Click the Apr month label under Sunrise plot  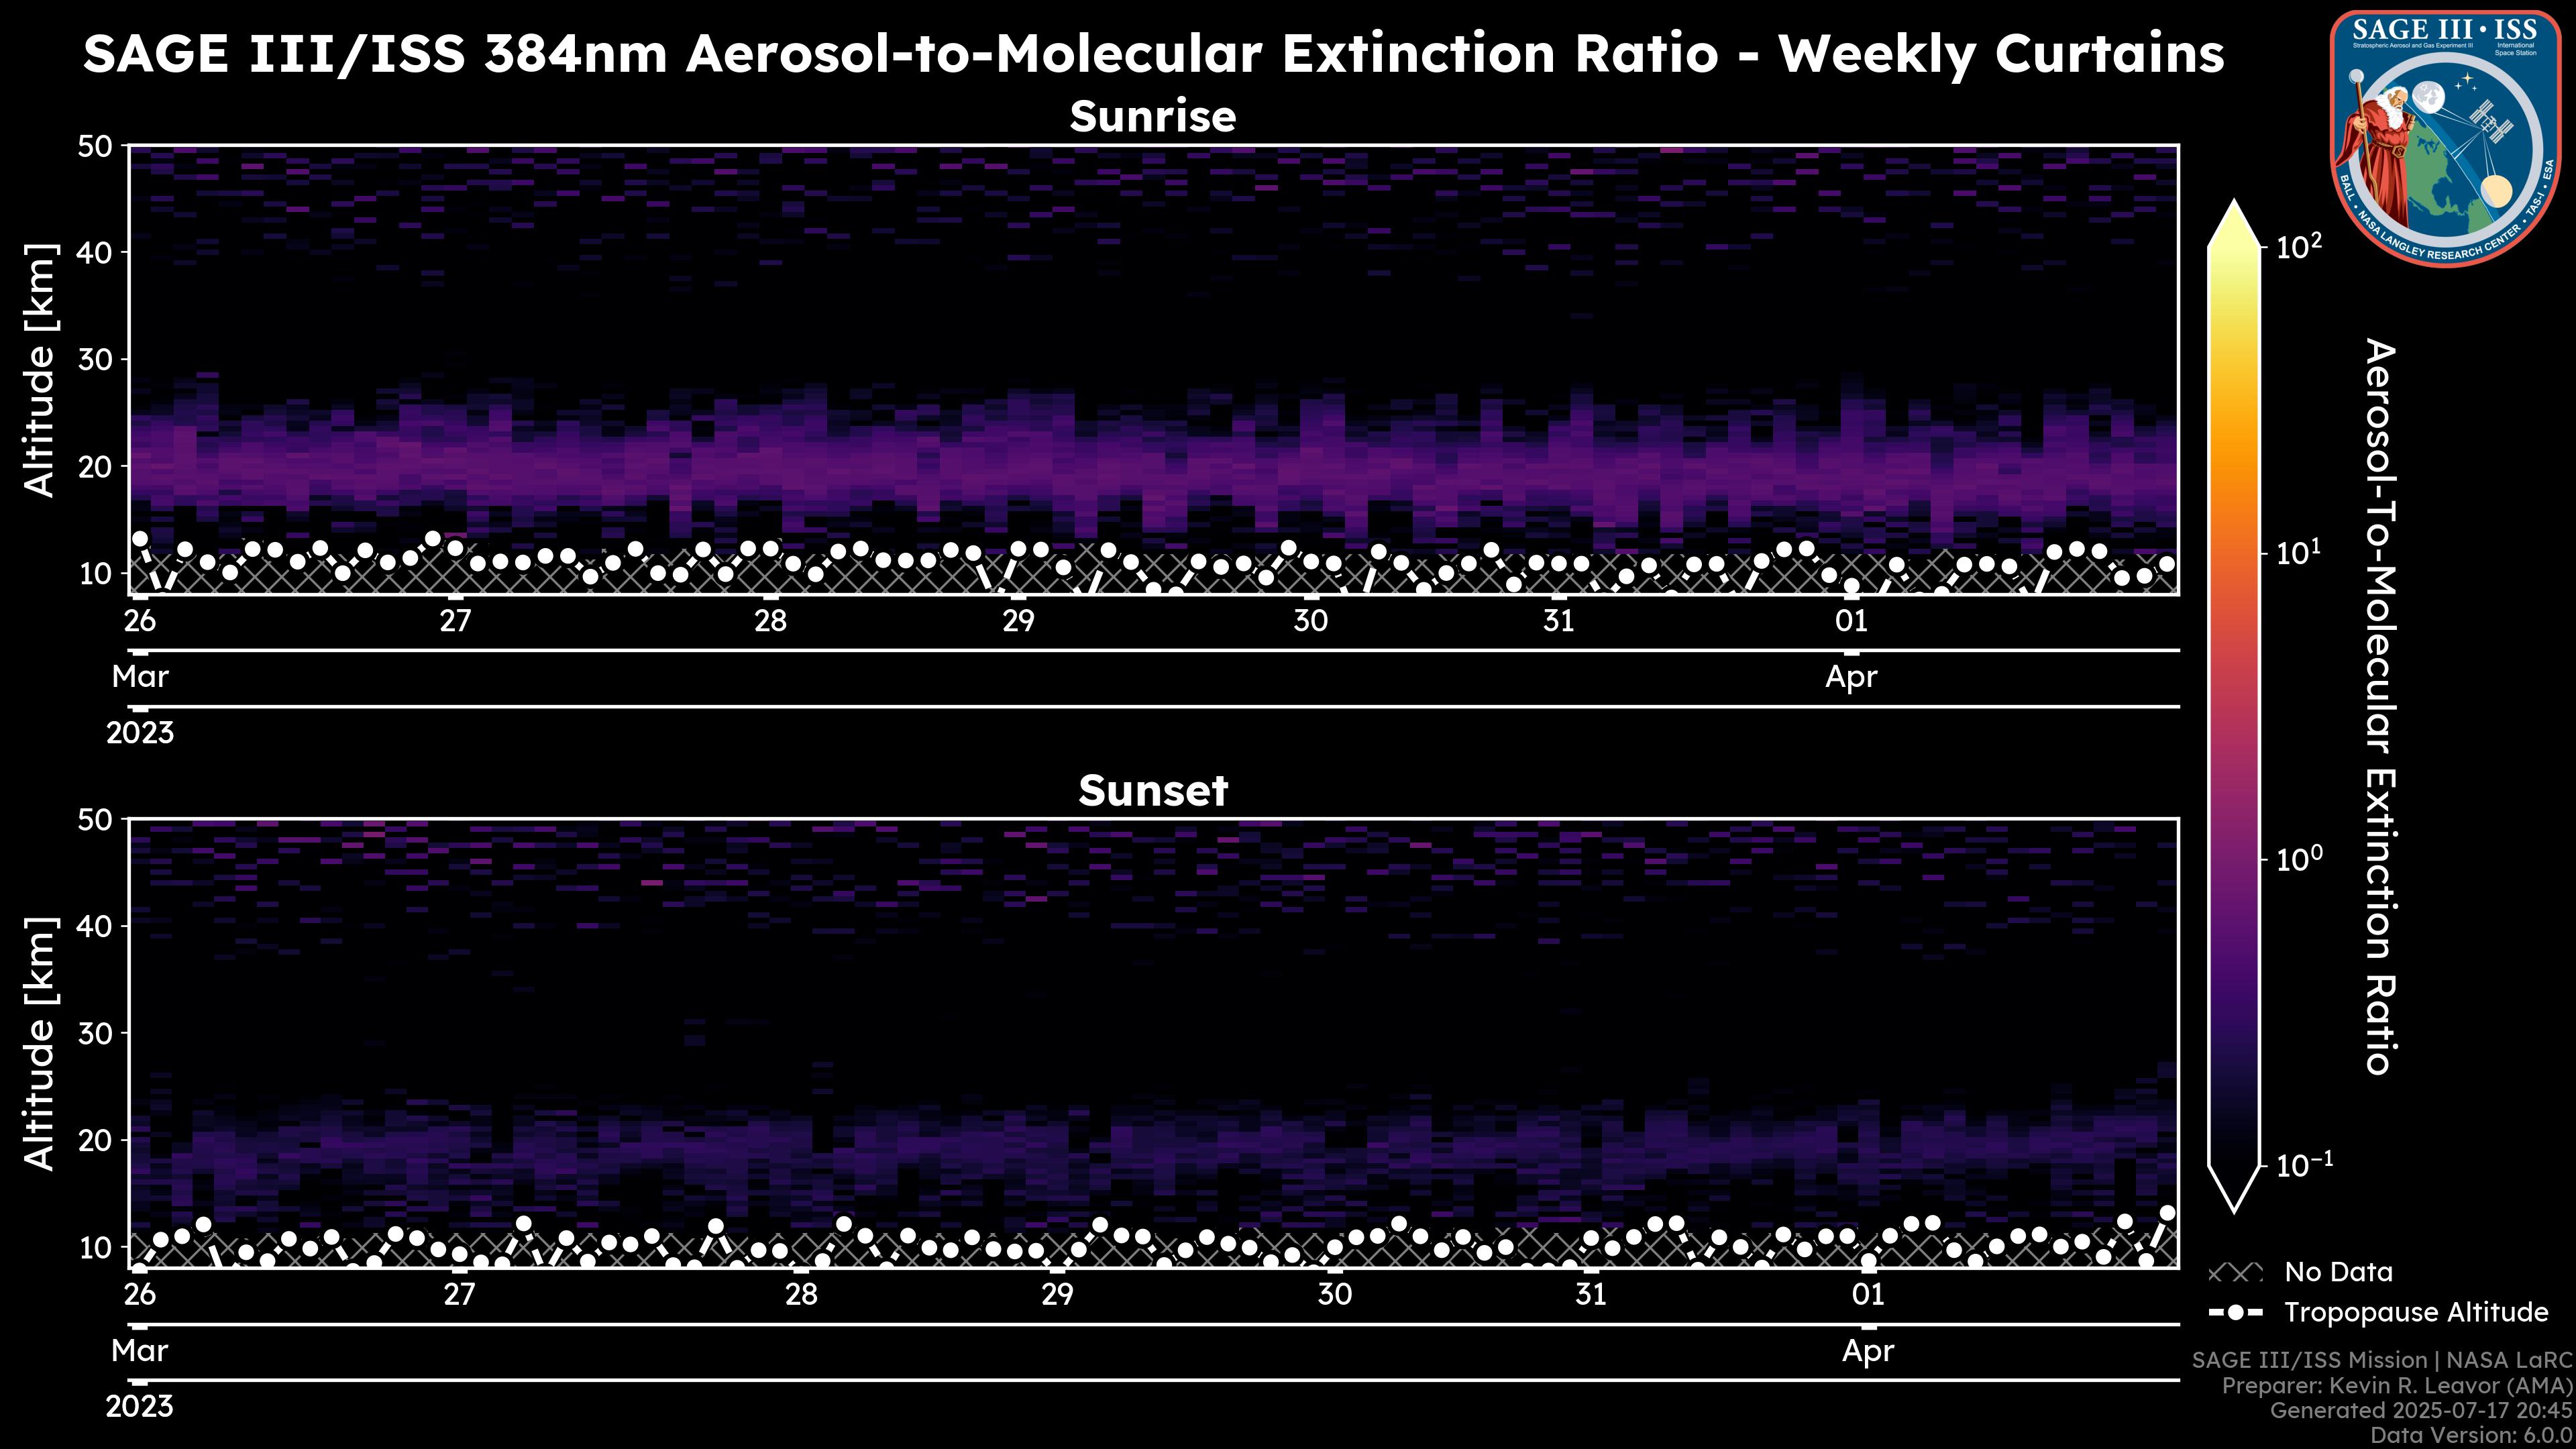pos(1851,677)
